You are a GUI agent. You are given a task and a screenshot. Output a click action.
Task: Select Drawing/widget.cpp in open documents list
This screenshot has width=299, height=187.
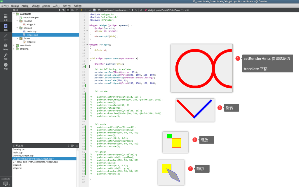point(23,156)
